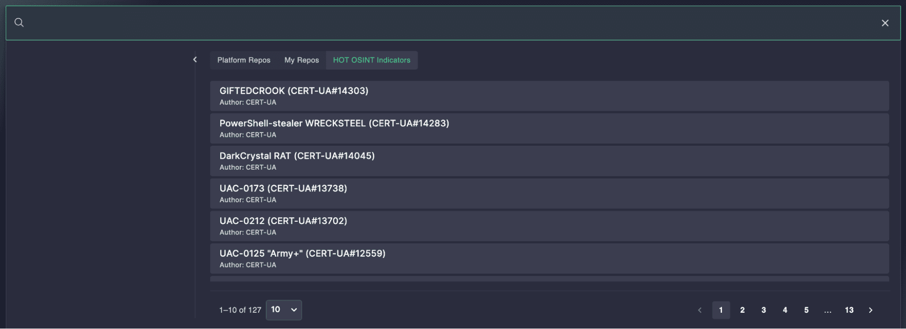The image size is (906, 329).
Task: Go to next page arrow
Action: (x=870, y=310)
